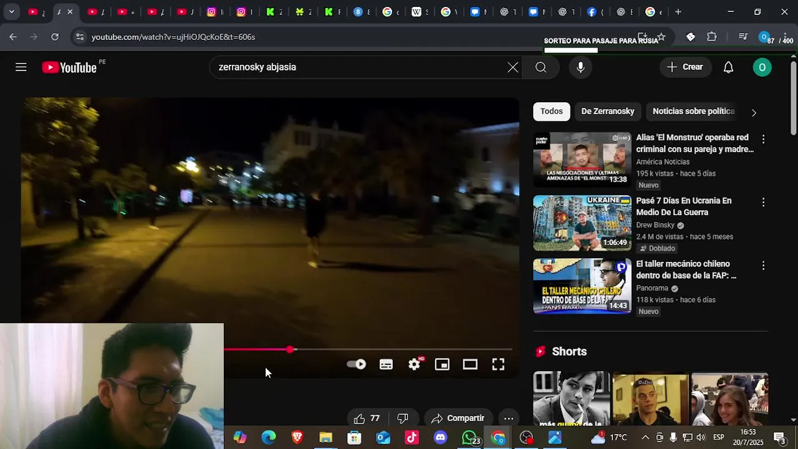The width and height of the screenshot is (798, 449).
Task: Open options for 'El Monstruo' video
Action: (x=763, y=139)
